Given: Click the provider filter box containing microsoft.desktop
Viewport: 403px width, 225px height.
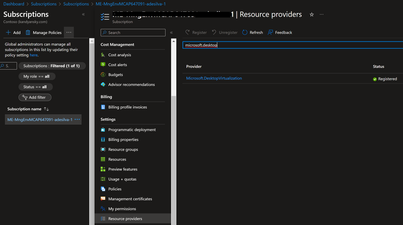Looking at the screenshot, I should pos(293,45).
